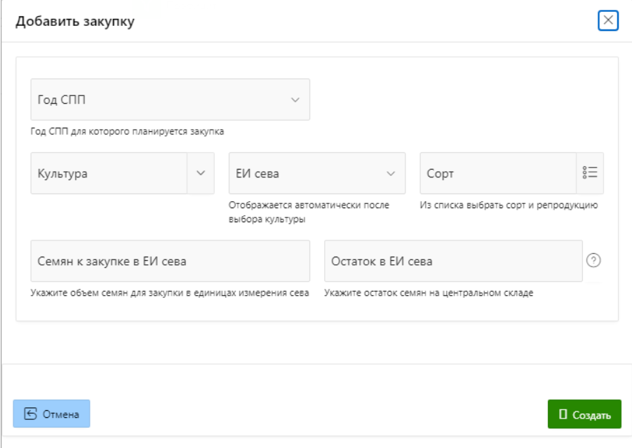Image resolution: width=632 pixels, height=448 pixels.
Task: Click the question mark help icon
Action: click(x=593, y=261)
